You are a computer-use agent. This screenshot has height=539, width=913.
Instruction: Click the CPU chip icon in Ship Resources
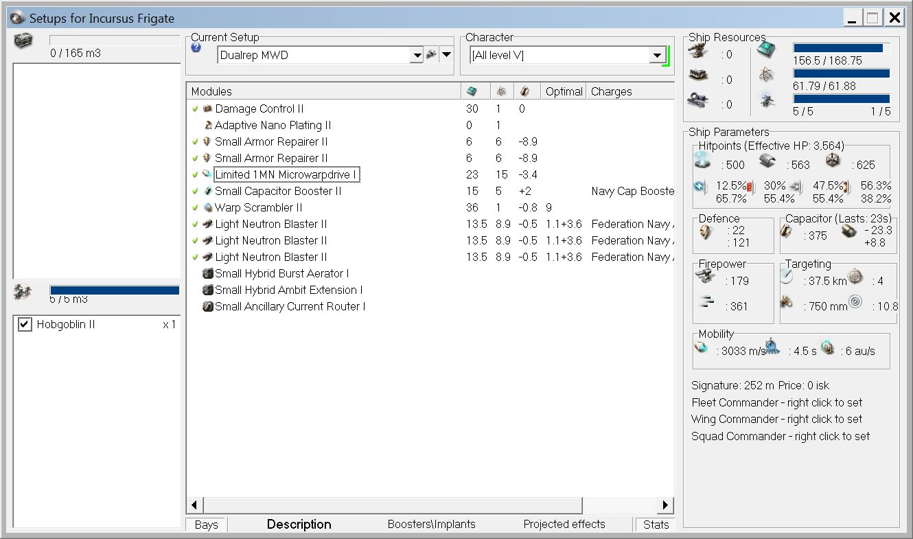pyautogui.click(x=767, y=50)
